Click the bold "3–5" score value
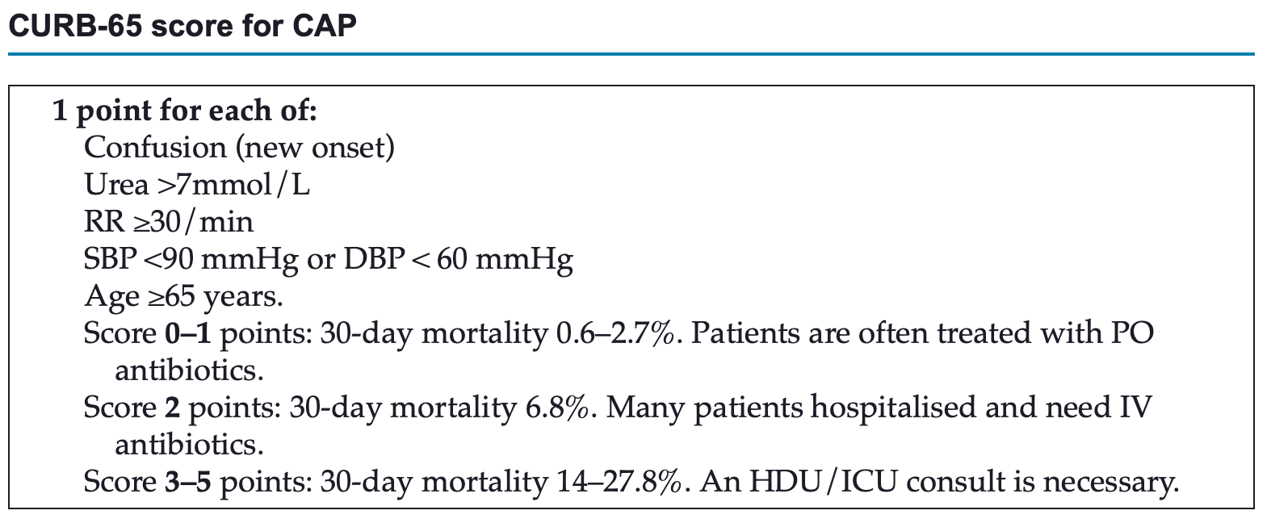Image resolution: width=1271 pixels, height=523 pixels. tap(189, 482)
